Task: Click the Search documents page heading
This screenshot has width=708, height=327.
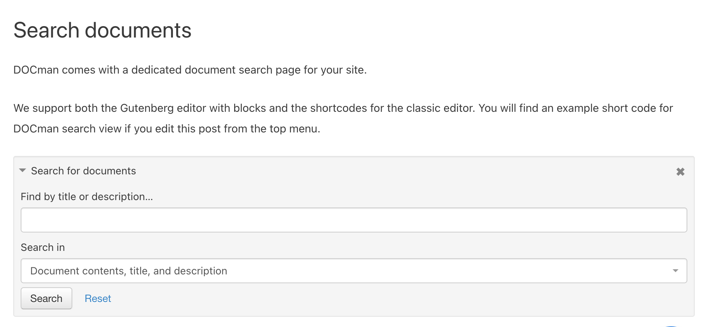Action: click(x=103, y=30)
